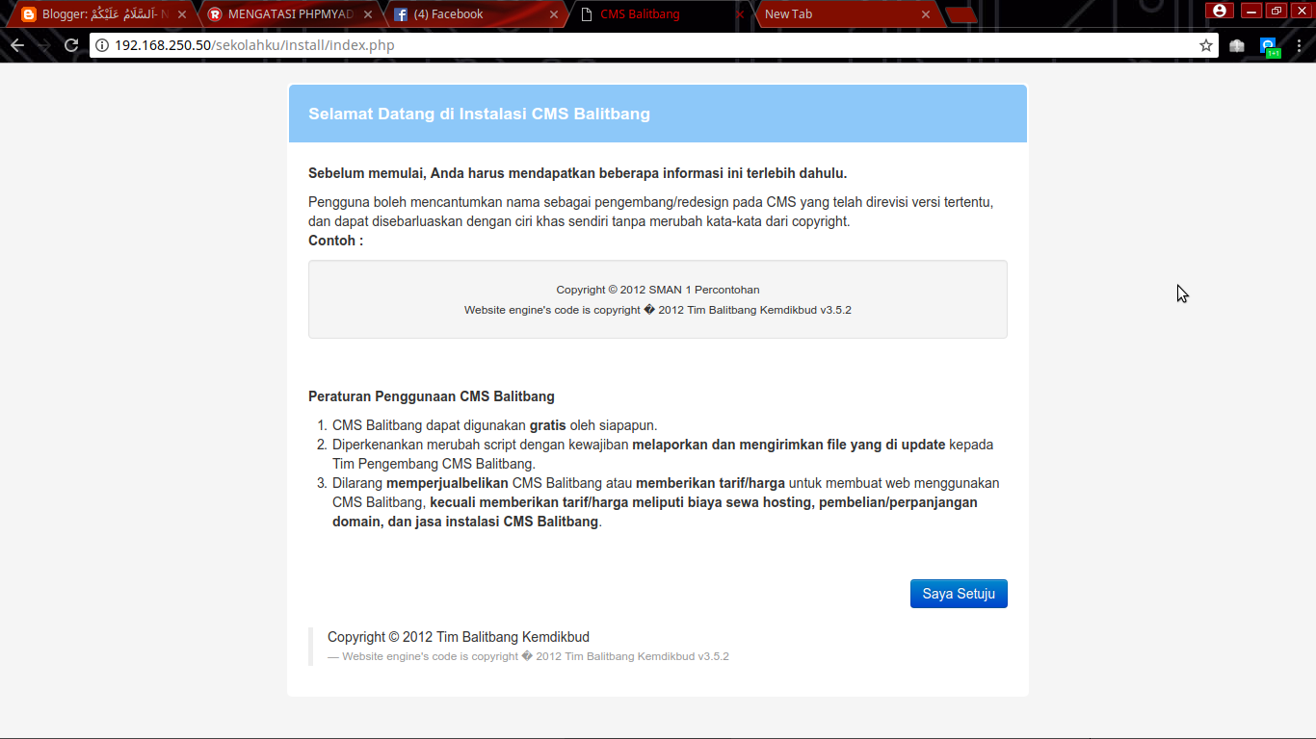Viewport: 1316px width, 739px height.
Task: Click the Peraturan Penggunaan CMS Balitbang heading
Action: click(x=432, y=396)
